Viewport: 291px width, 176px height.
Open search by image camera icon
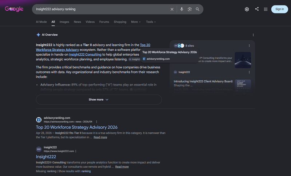click(x=190, y=9)
